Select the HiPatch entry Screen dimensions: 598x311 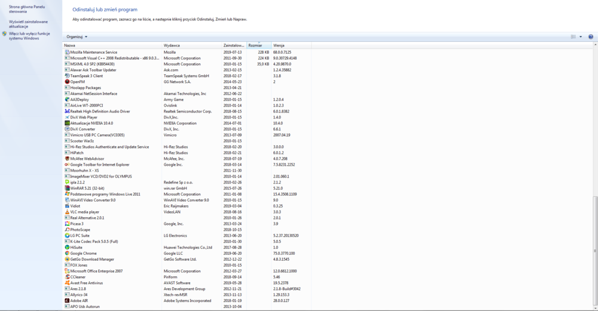click(187, 153)
